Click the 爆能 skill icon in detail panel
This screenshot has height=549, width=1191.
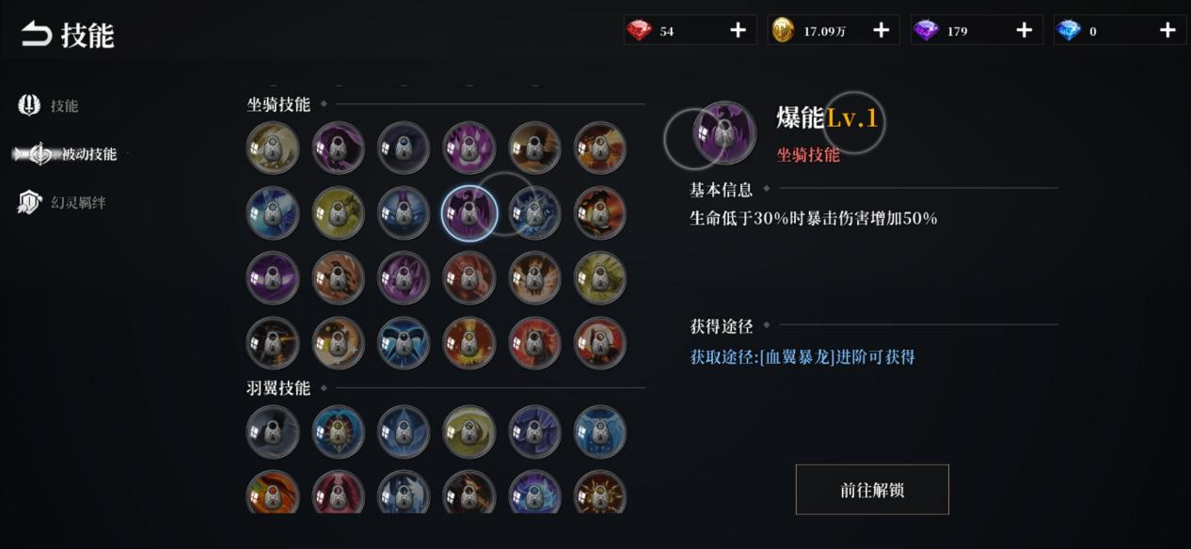[x=724, y=133]
